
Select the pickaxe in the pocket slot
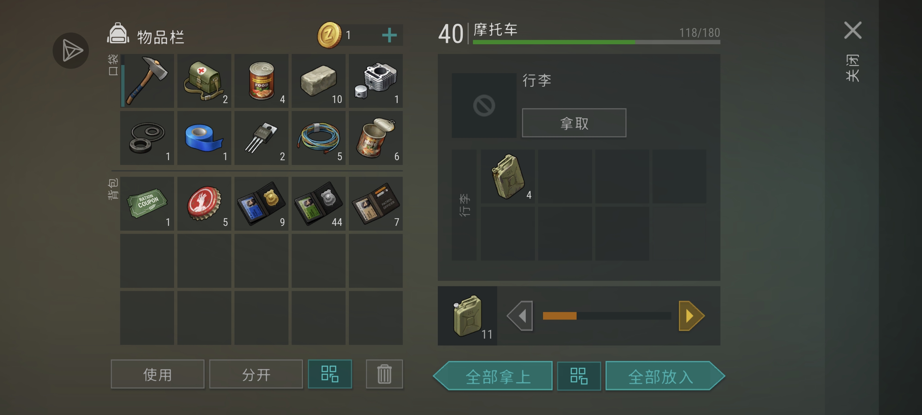coord(147,81)
